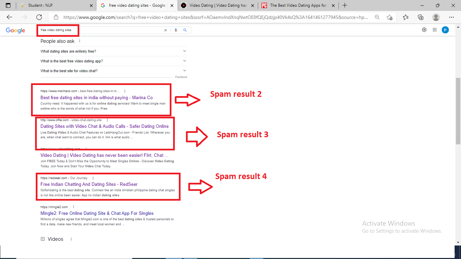This screenshot has height=259, width=461.
Task: Switch to Best Video Dating Apps tab
Action: tap(298, 5)
